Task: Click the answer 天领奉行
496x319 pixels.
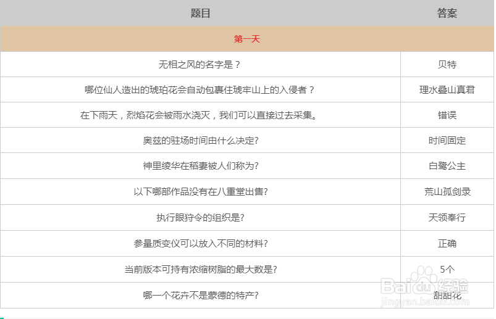Action: (447, 217)
